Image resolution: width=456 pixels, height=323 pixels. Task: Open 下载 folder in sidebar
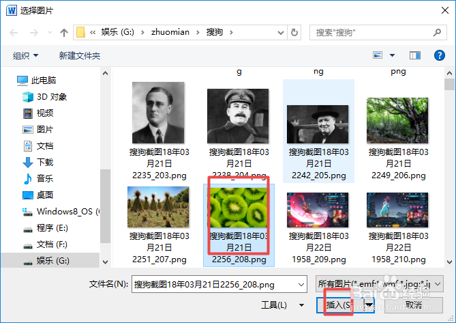pyautogui.click(x=38, y=163)
